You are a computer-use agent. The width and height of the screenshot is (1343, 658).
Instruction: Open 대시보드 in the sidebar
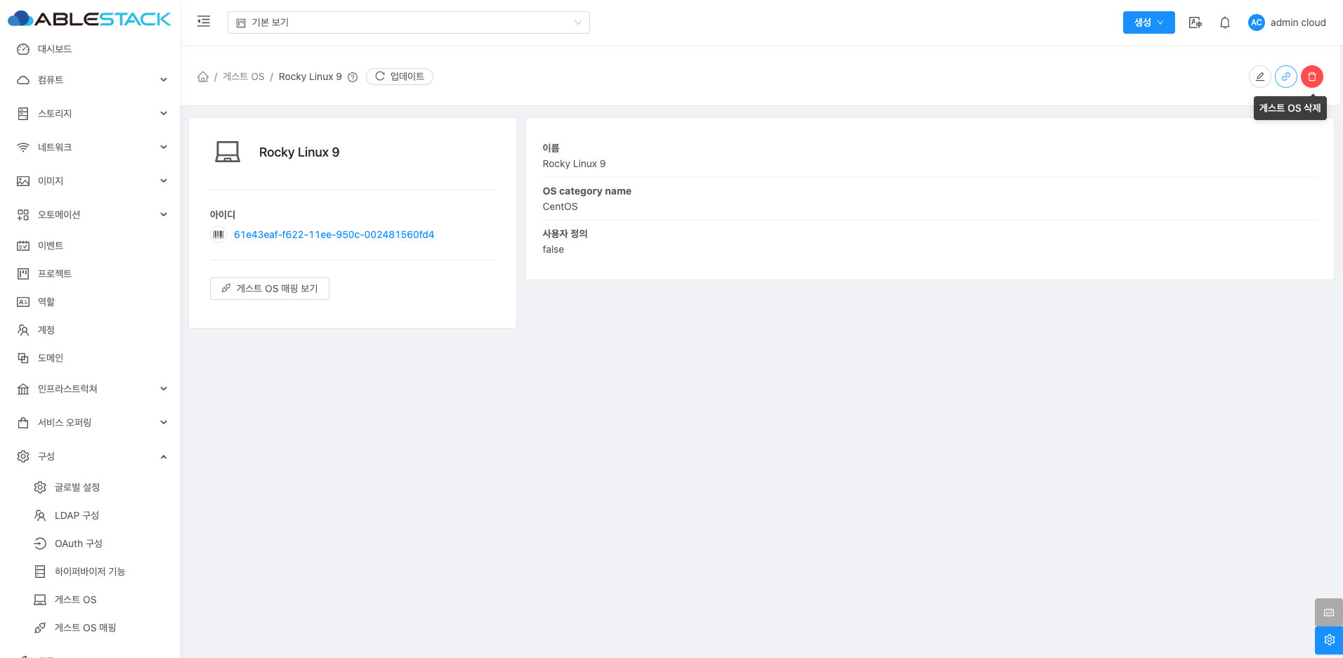point(90,49)
